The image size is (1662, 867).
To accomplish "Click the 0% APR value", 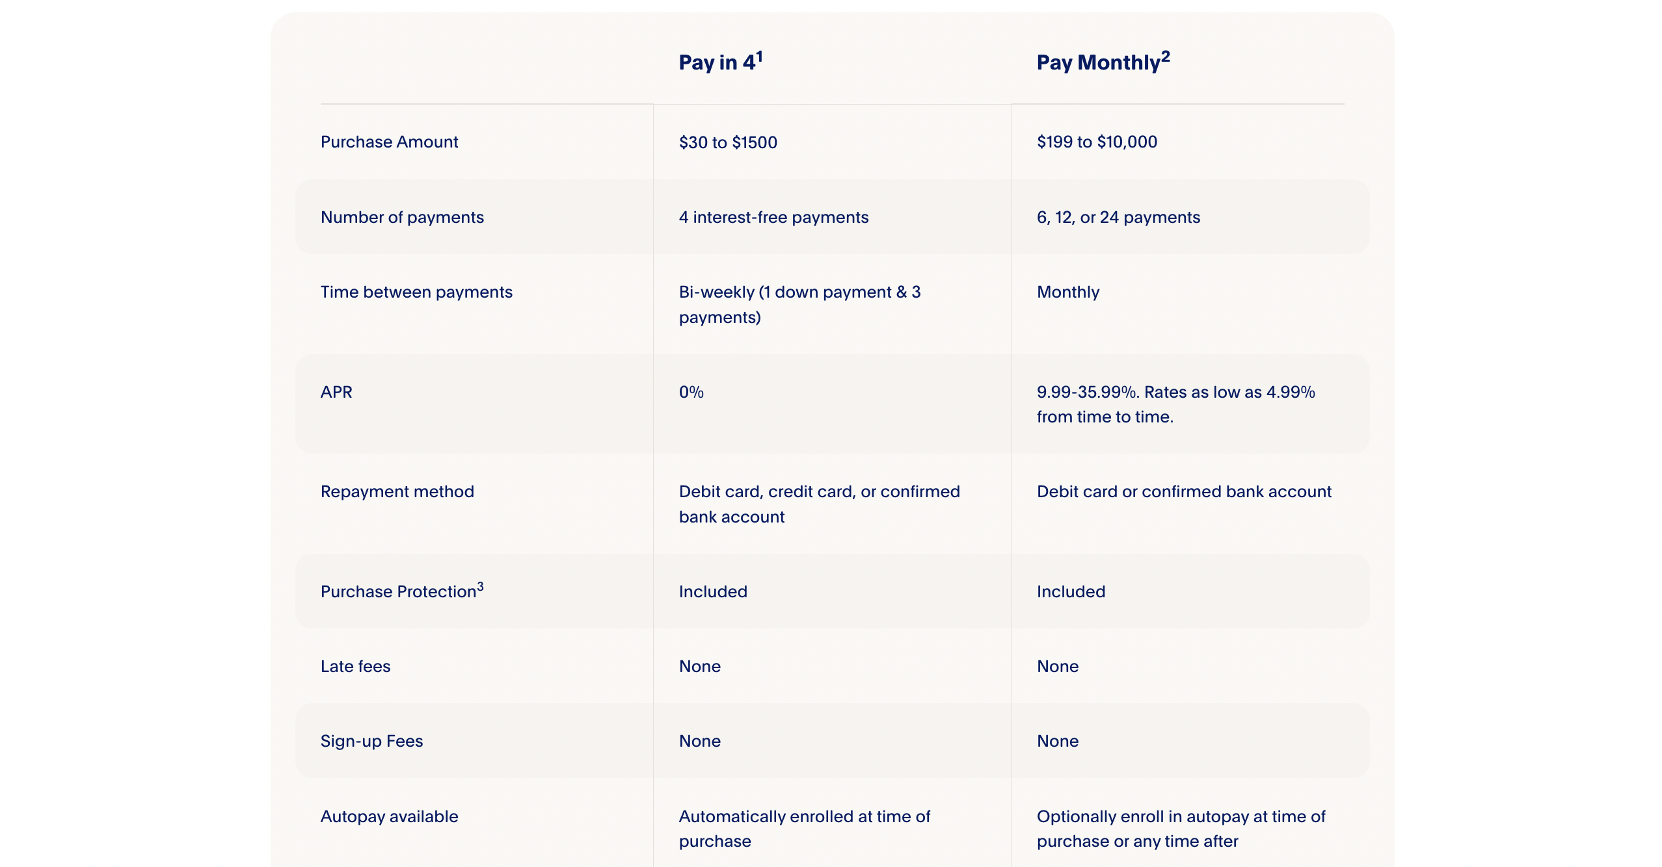I will pyautogui.click(x=691, y=392).
